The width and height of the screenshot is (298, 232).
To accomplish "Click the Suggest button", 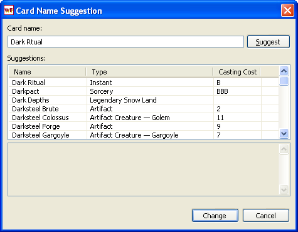I will click(269, 42).
